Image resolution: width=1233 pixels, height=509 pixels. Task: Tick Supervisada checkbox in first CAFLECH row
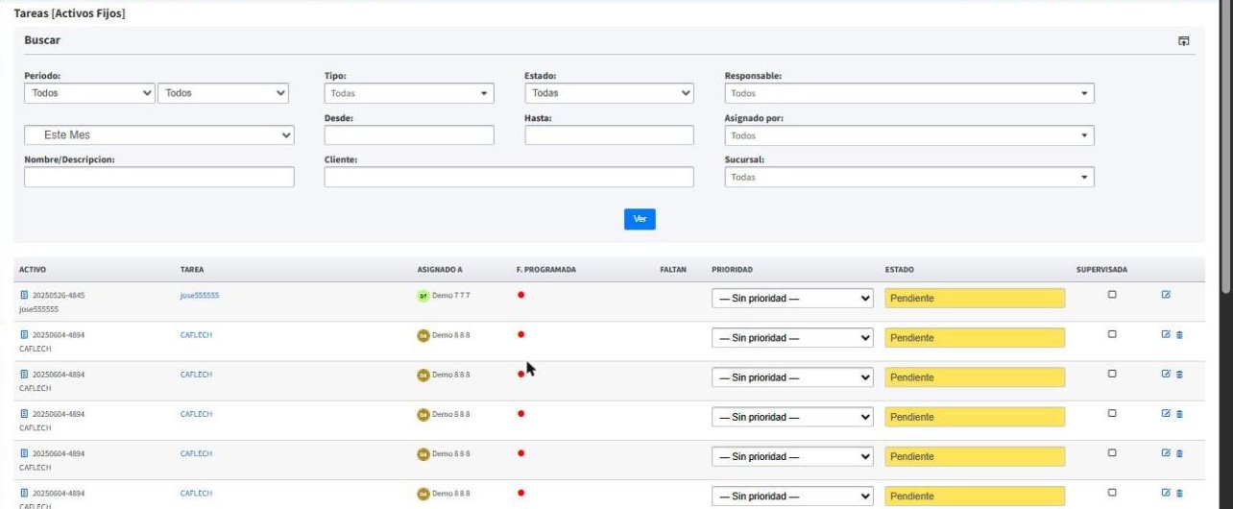click(x=1112, y=334)
